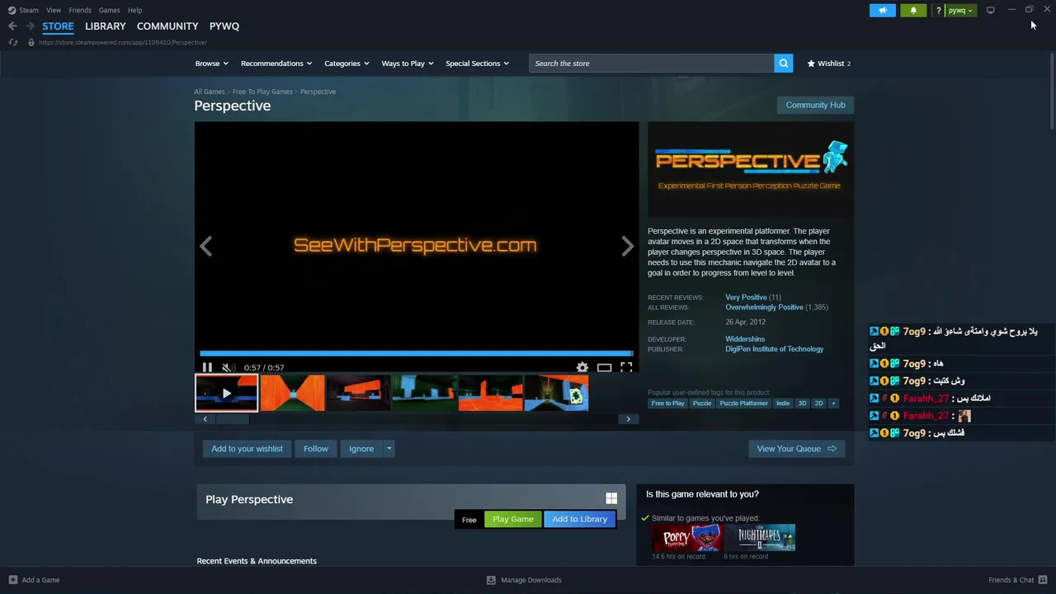Click the Community Hub button
Viewport: 1056px width, 594px height.
click(815, 105)
